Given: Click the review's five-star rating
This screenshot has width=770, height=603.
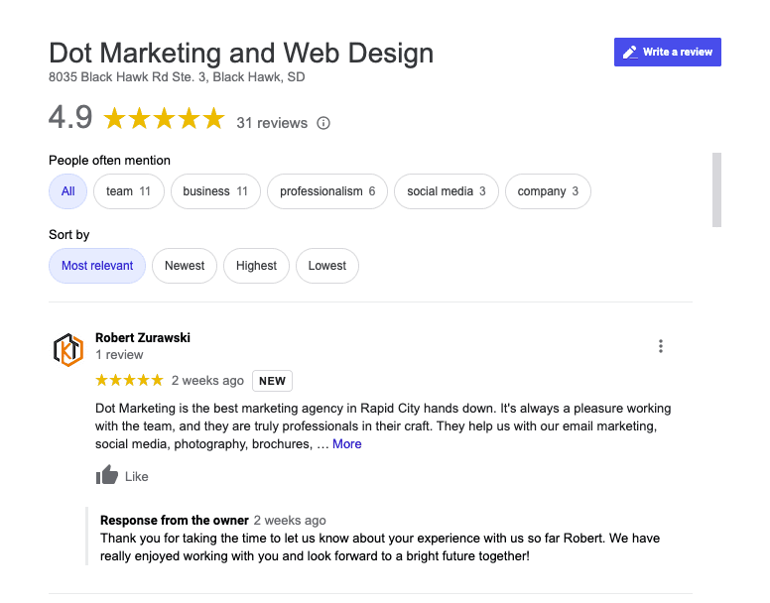Looking at the screenshot, I should coord(129,380).
